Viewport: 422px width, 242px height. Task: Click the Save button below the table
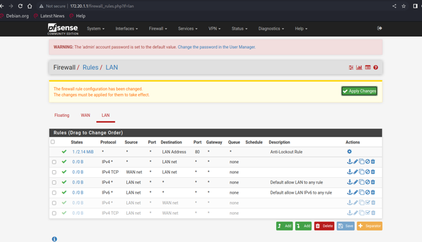[346, 226]
